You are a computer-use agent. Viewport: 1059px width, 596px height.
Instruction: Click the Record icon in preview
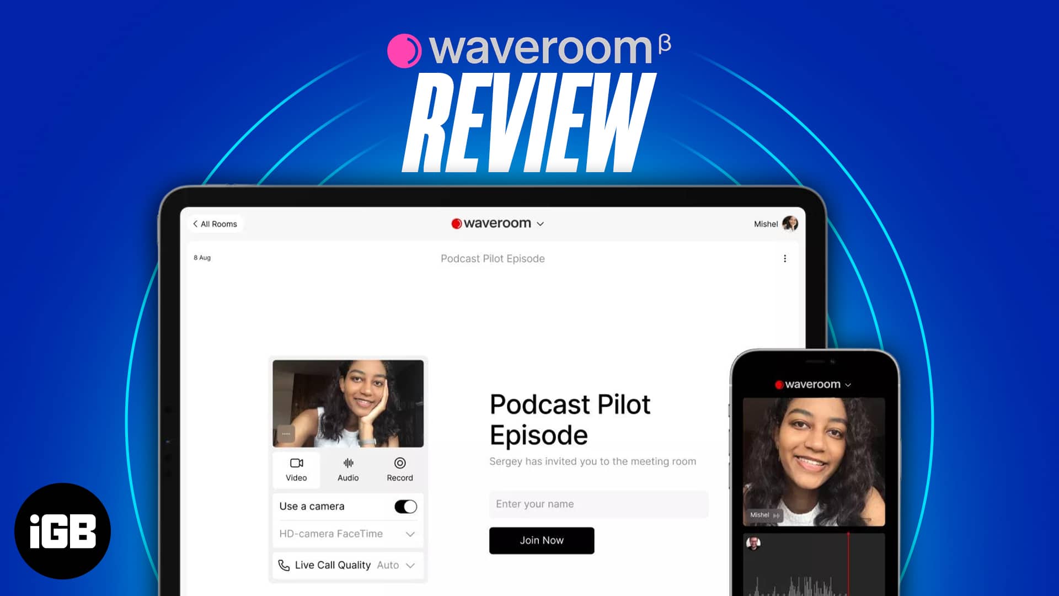tap(399, 463)
